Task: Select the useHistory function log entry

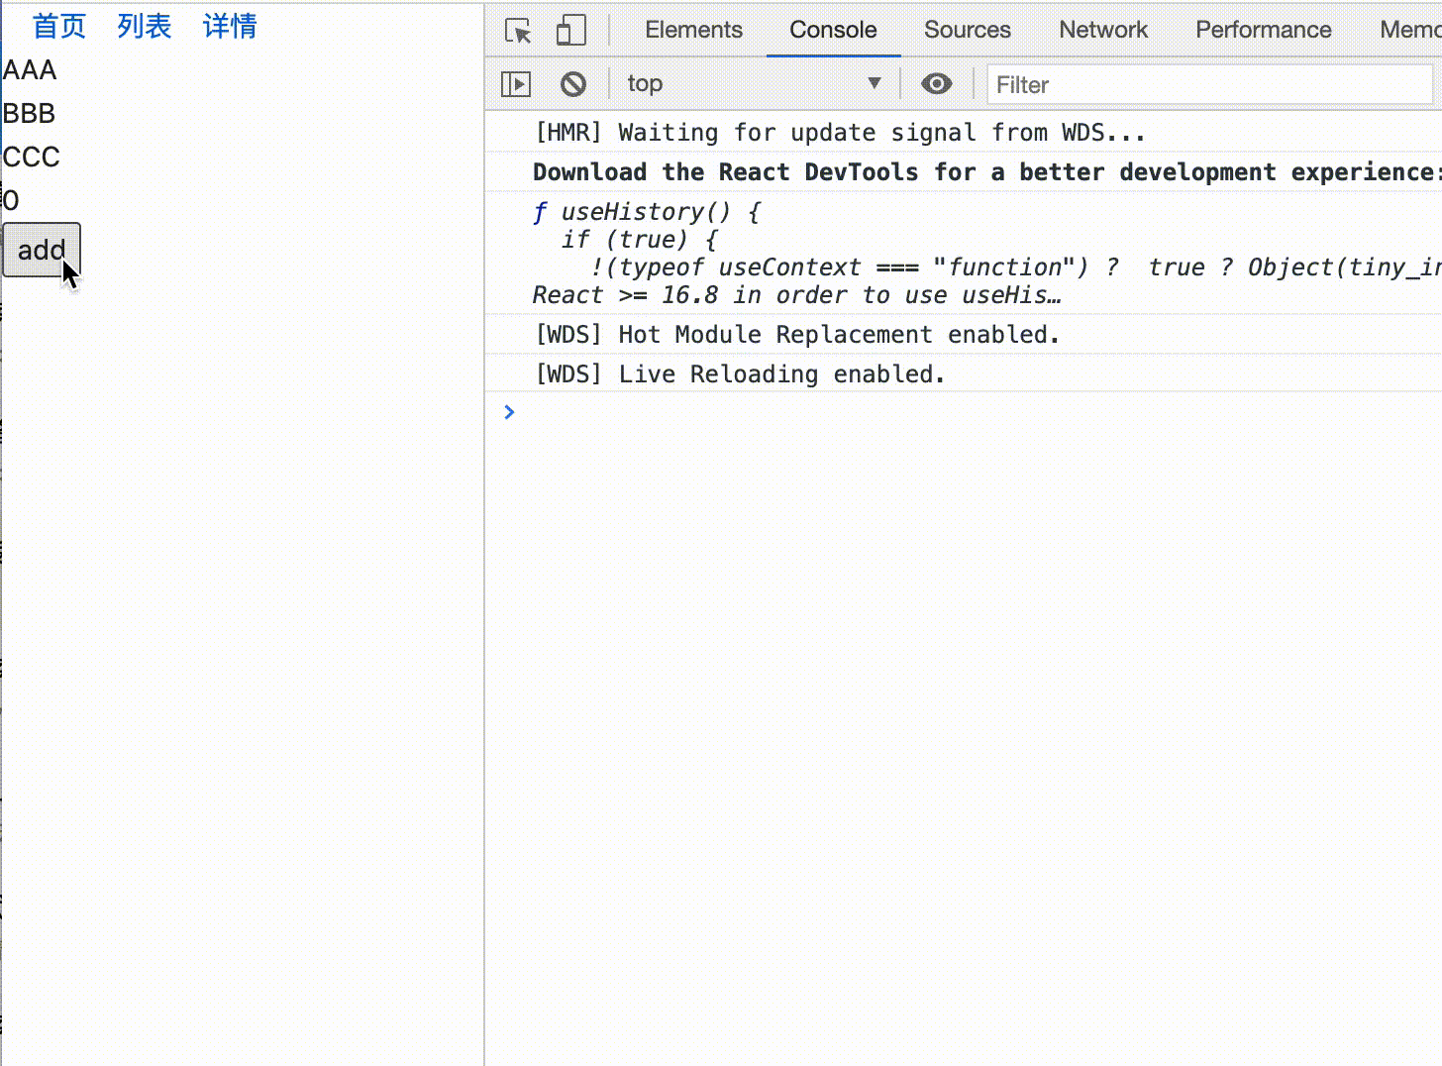Action: pos(963,253)
